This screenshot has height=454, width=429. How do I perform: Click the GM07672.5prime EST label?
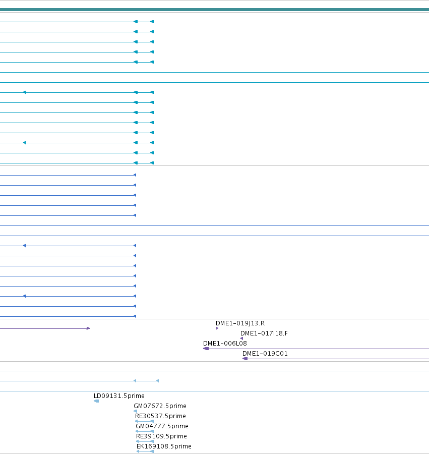click(160, 406)
